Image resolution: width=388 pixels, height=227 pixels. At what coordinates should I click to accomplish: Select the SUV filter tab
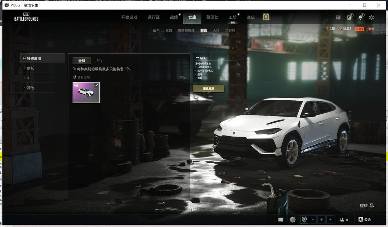99,61
